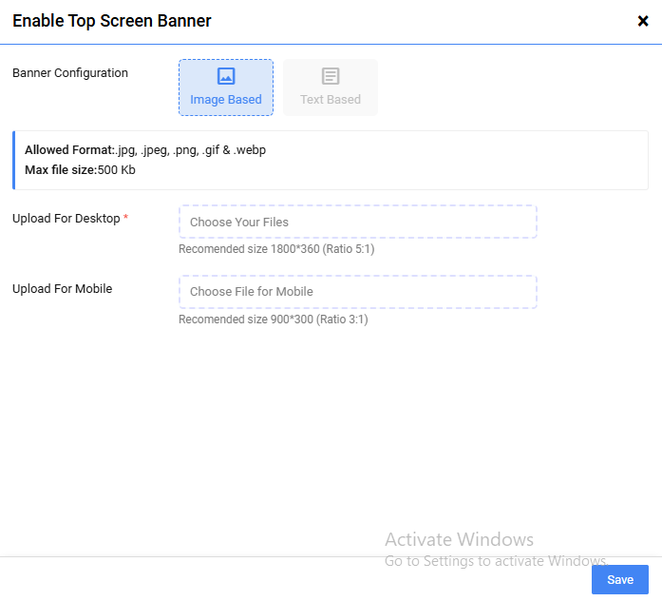Click the Enable Top Screen Banner title
The width and height of the screenshot is (662, 601).
click(112, 21)
